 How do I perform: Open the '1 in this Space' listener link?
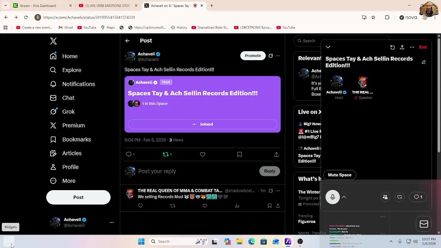[x=155, y=104]
